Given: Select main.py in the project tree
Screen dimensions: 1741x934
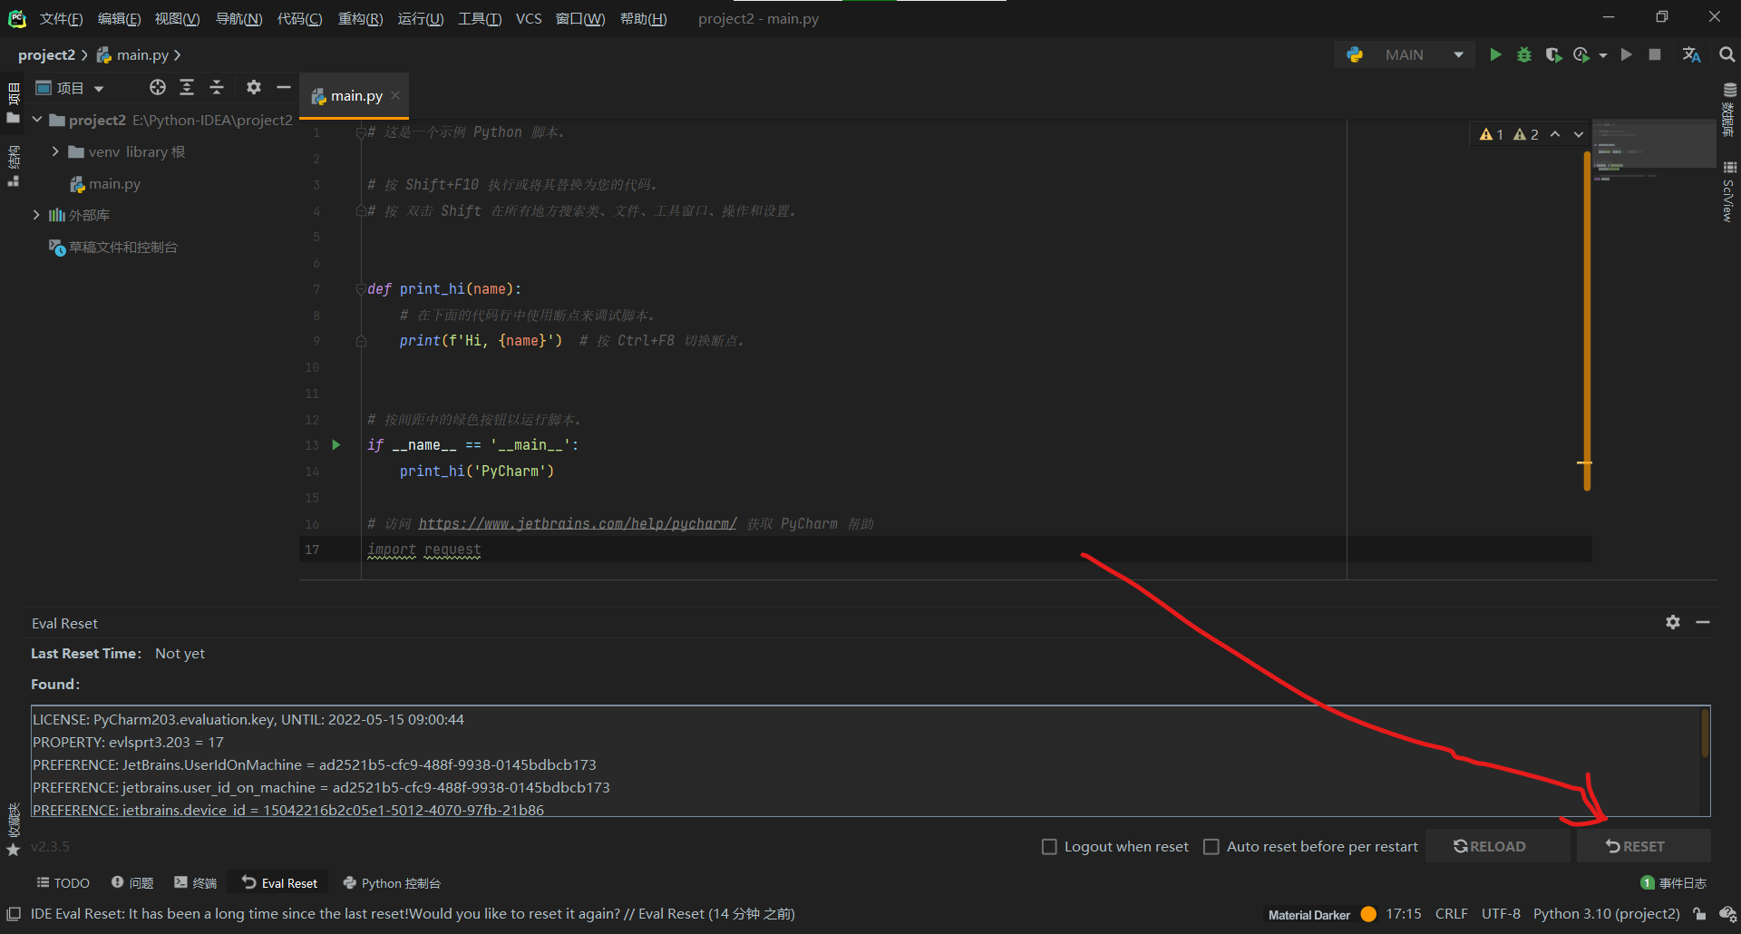Looking at the screenshot, I should [114, 184].
